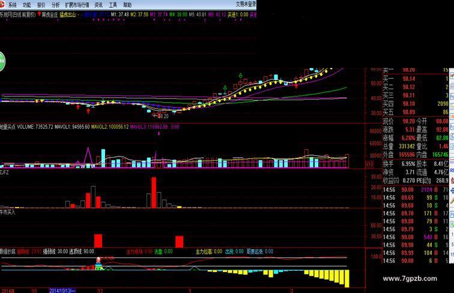The image size is (454, 293).
Task: Click the 14:56 trade row with 2124 B
Action: click(x=416, y=190)
